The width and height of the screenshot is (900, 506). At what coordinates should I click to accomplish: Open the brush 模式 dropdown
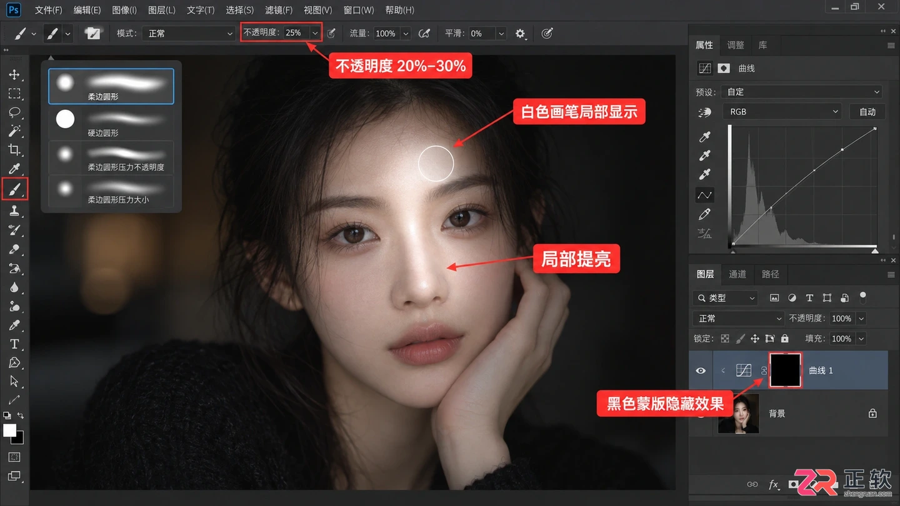point(188,34)
